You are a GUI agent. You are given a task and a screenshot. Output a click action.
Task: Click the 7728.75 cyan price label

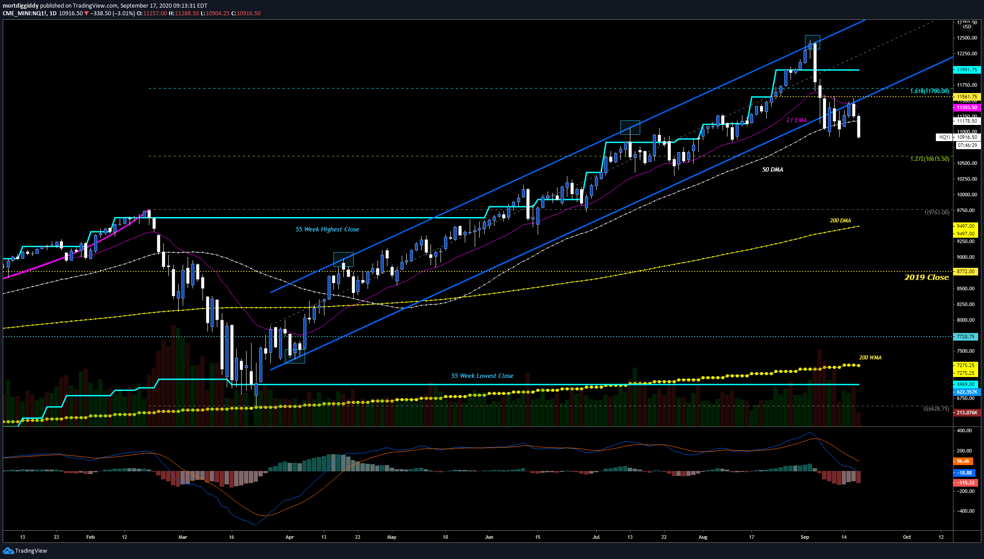pyautogui.click(x=966, y=337)
